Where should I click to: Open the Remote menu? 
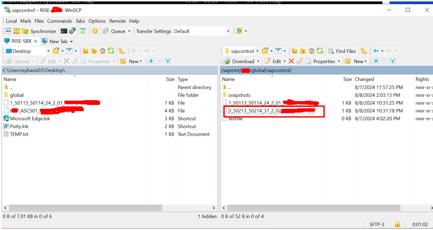coord(117,21)
